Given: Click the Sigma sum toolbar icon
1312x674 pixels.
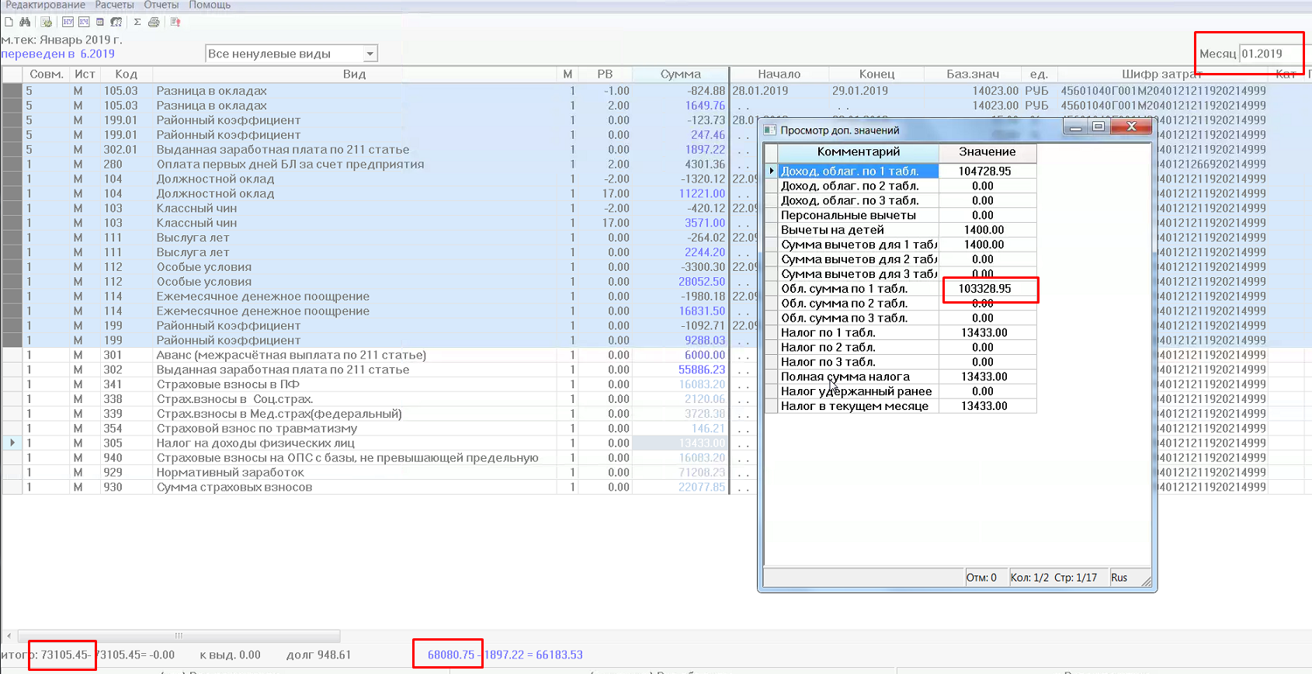Looking at the screenshot, I should click(137, 22).
